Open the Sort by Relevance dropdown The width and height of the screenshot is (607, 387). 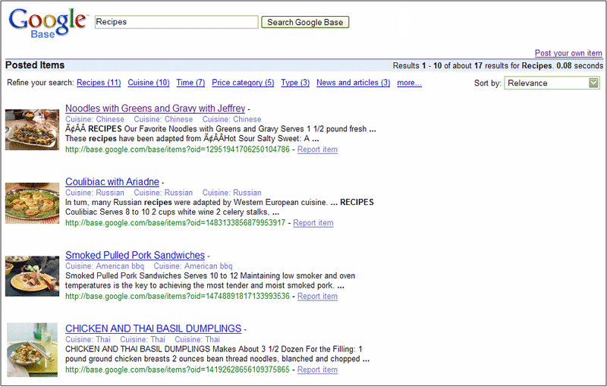click(x=552, y=83)
